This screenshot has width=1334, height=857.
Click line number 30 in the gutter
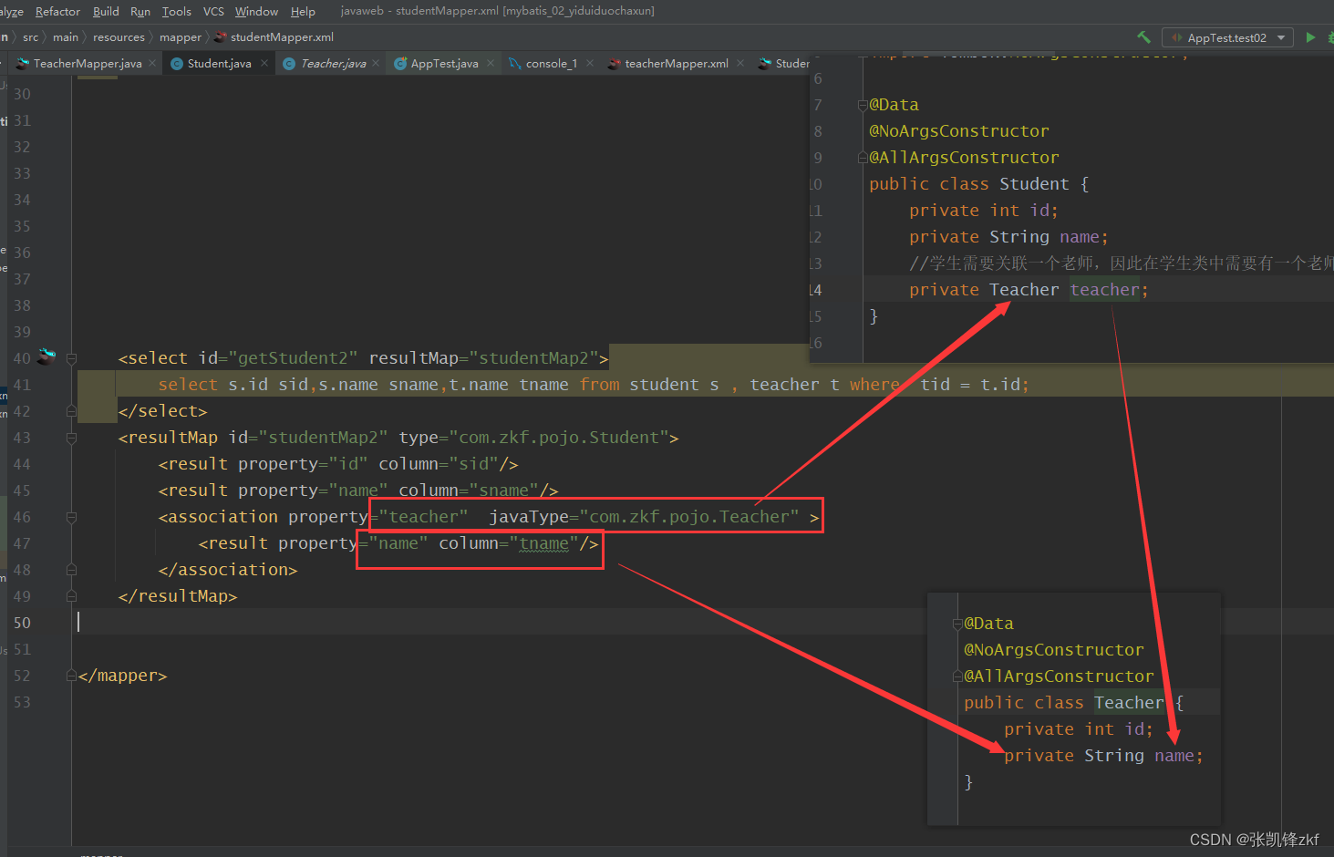[22, 94]
